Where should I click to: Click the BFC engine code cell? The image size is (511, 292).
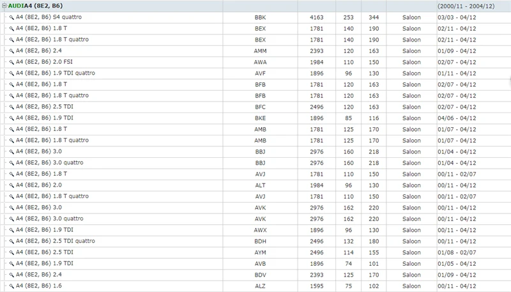(260, 107)
